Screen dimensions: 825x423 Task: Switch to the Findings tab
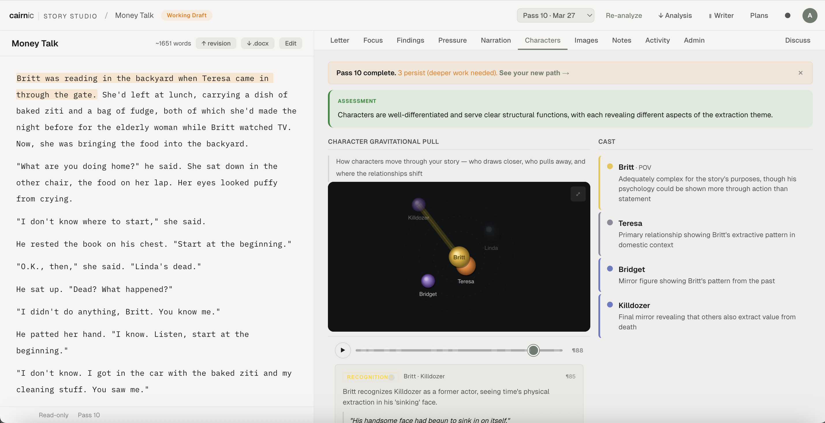point(410,40)
